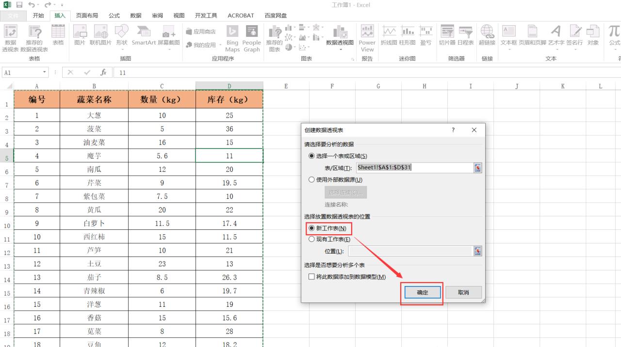
Task: Select the column D header
Action: click(229, 86)
